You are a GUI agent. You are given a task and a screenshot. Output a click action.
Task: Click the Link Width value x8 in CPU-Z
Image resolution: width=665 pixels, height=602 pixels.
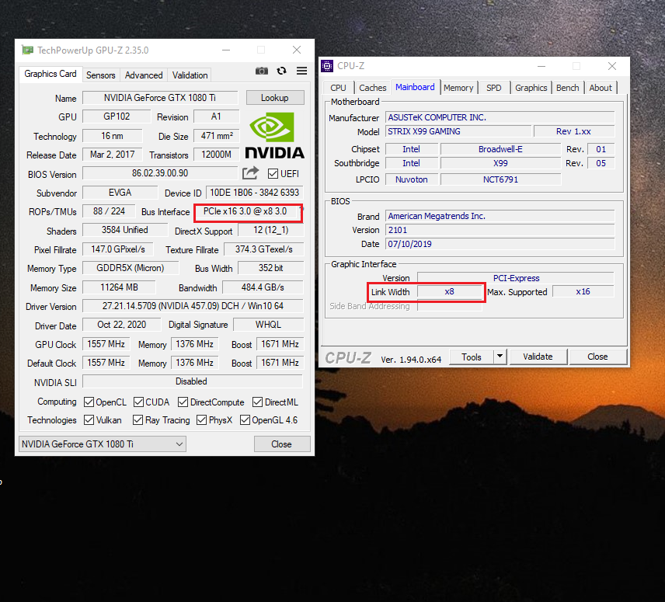[450, 291]
